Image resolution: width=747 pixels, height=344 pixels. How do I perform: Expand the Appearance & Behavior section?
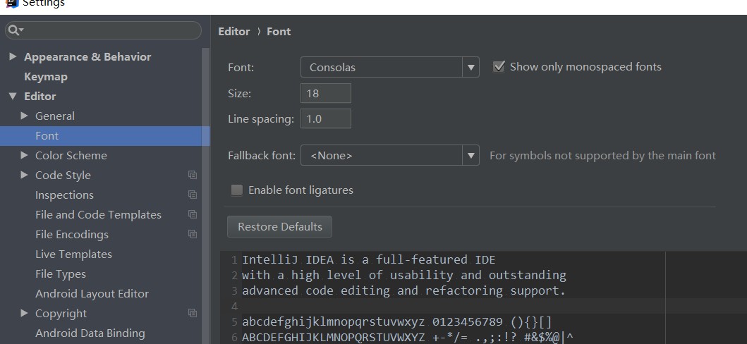pyautogui.click(x=13, y=56)
